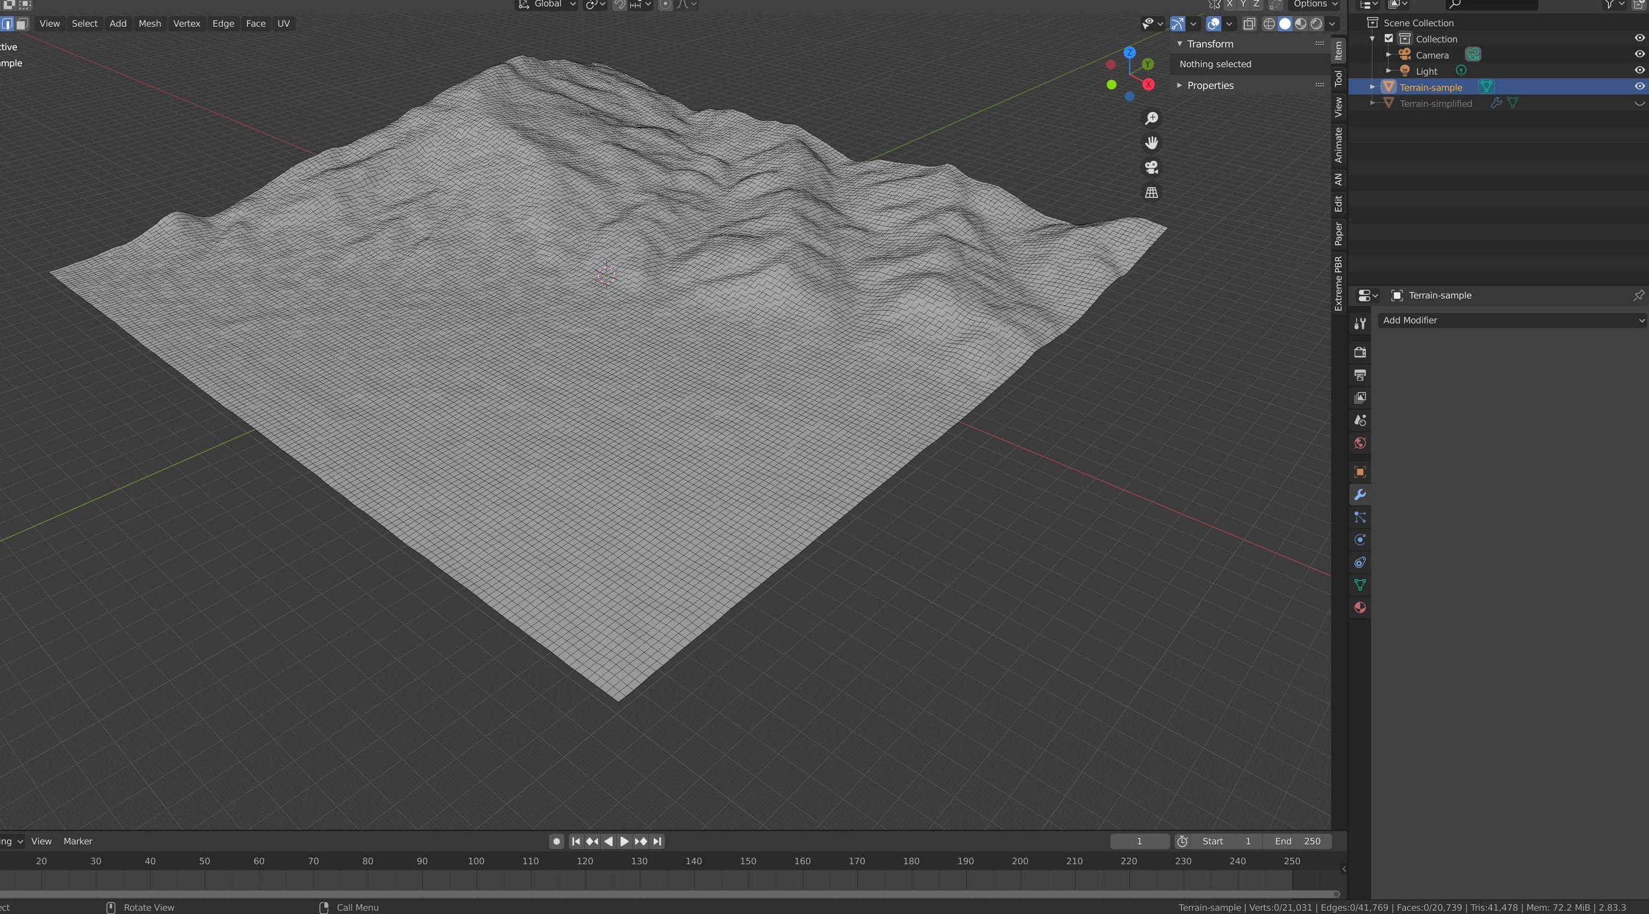1649x914 pixels.
Task: Open the World properties globe icon
Action: [1360, 443]
